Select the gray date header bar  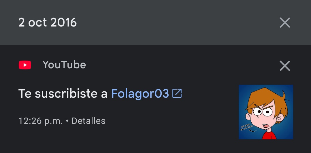[x=156, y=22]
